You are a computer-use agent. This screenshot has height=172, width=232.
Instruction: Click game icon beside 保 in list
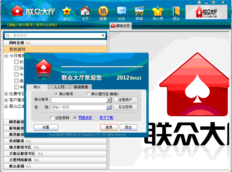[16, 81]
